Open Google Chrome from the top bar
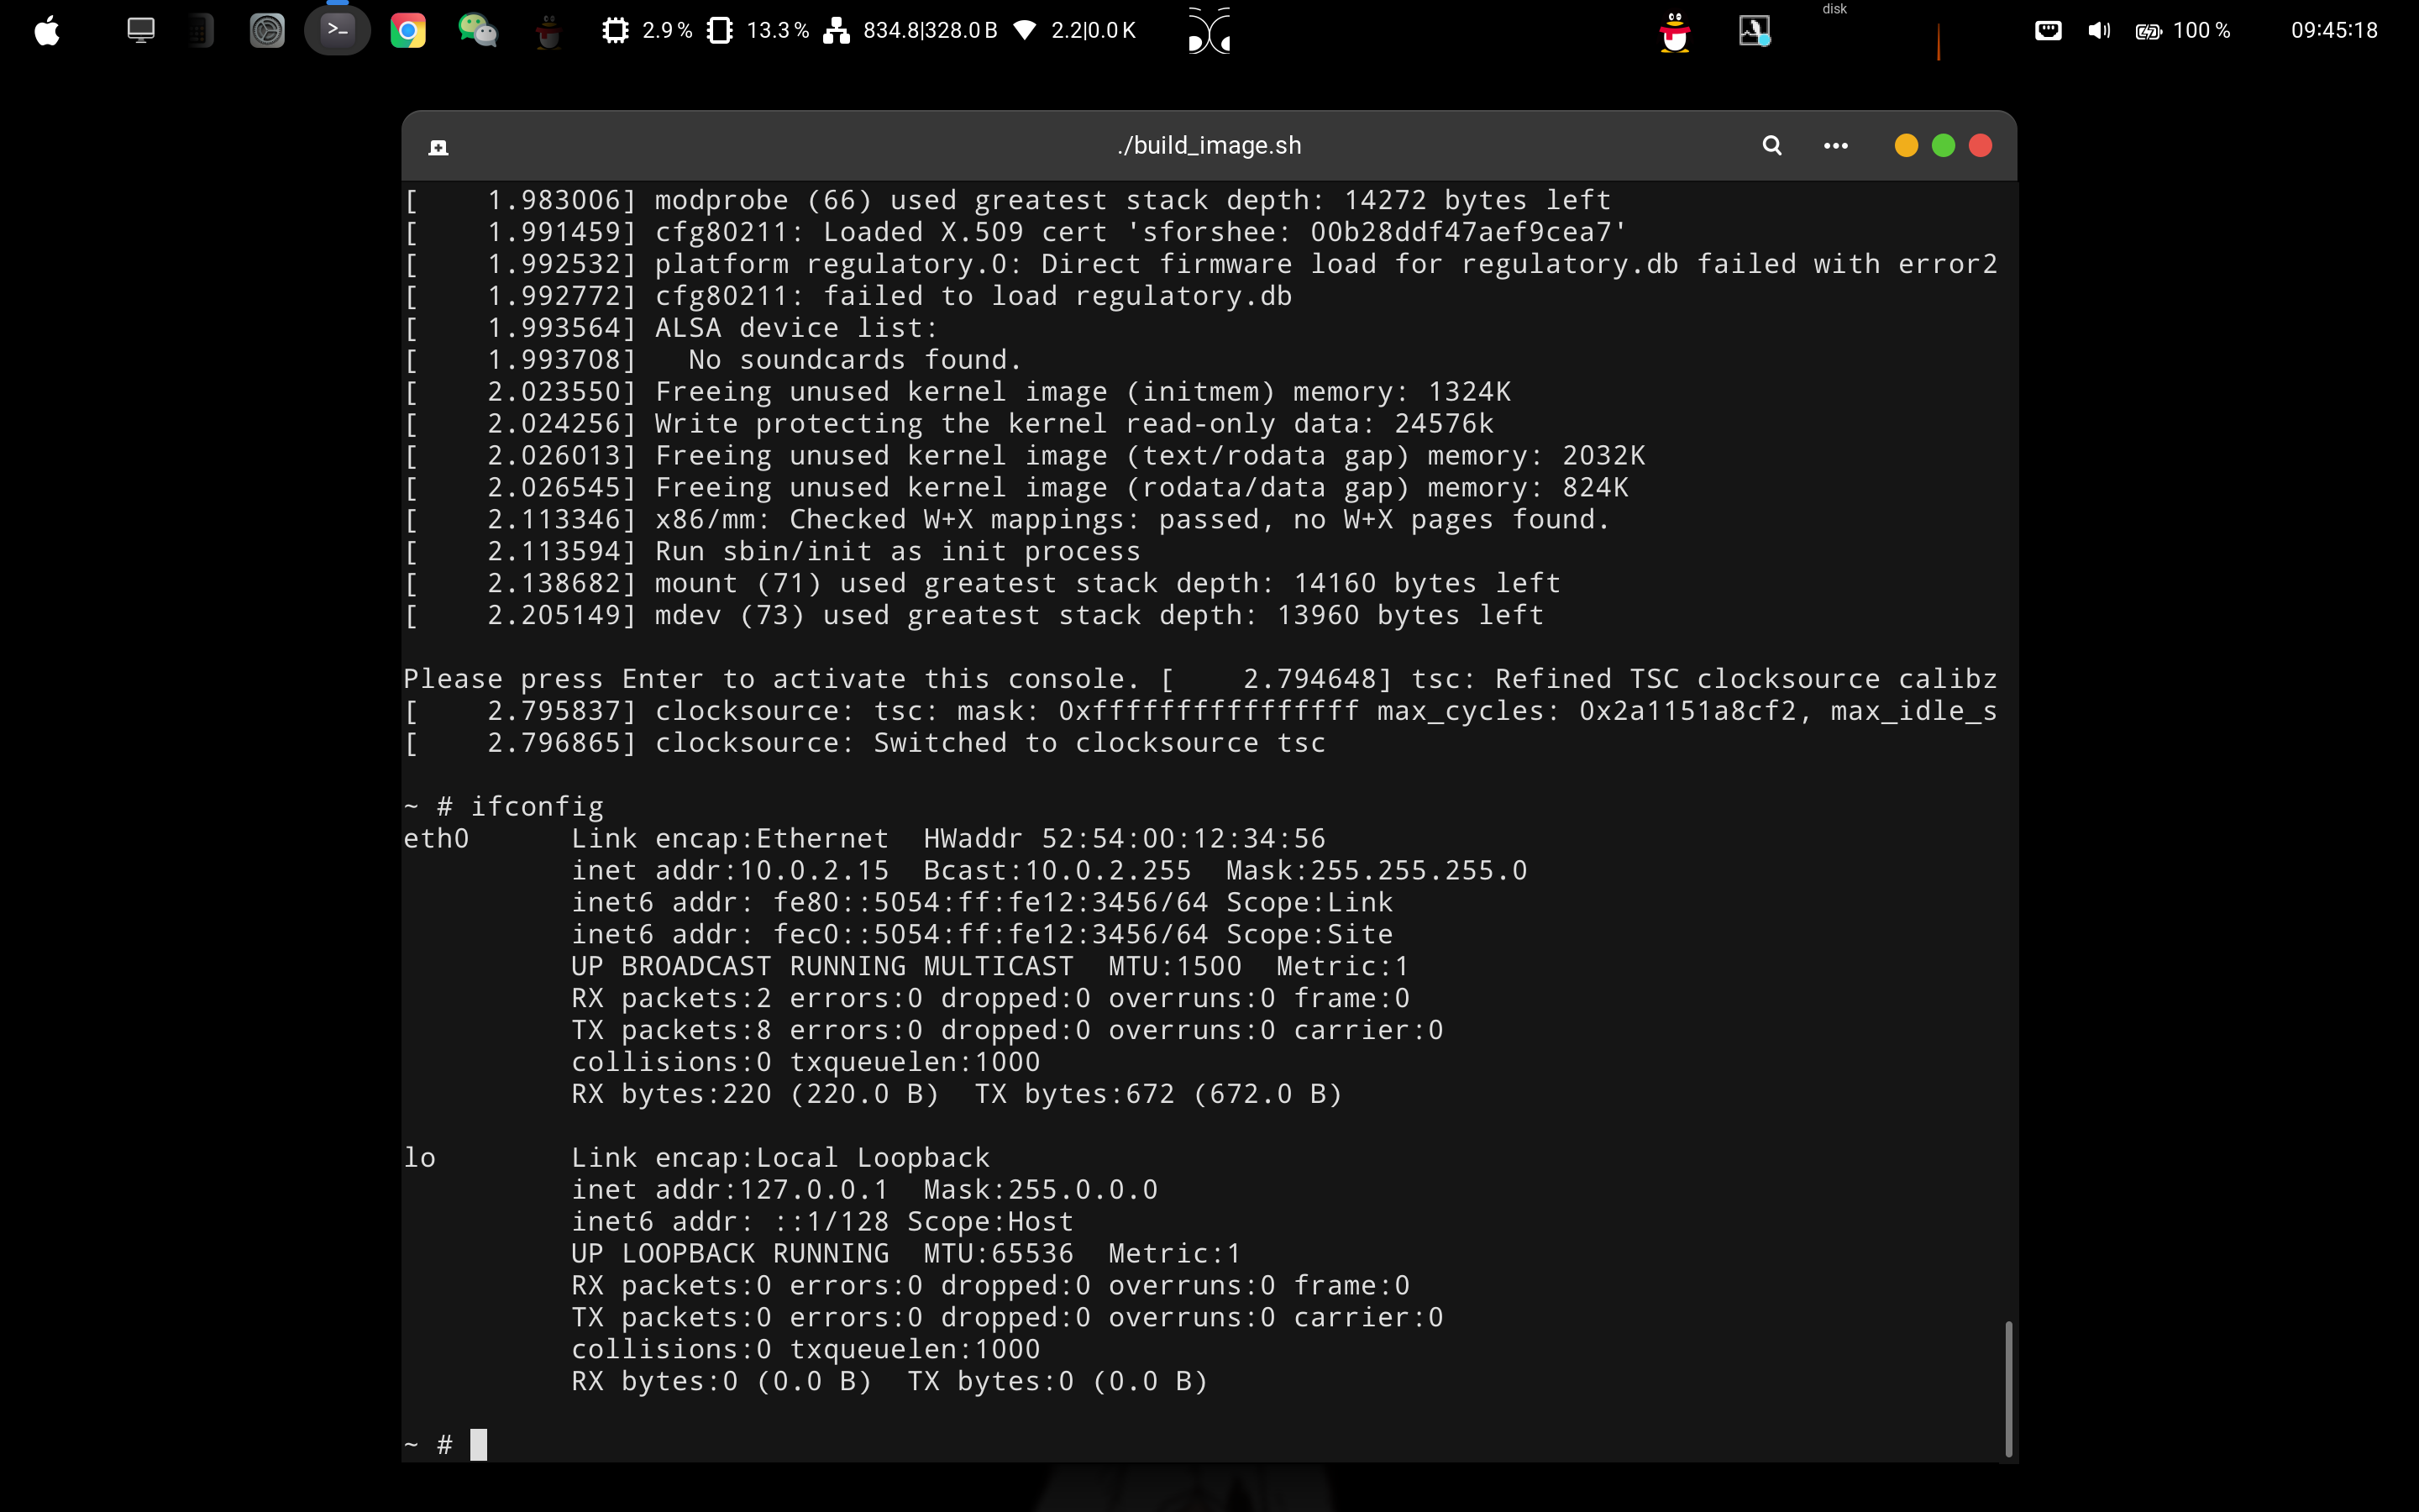 (x=407, y=31)
